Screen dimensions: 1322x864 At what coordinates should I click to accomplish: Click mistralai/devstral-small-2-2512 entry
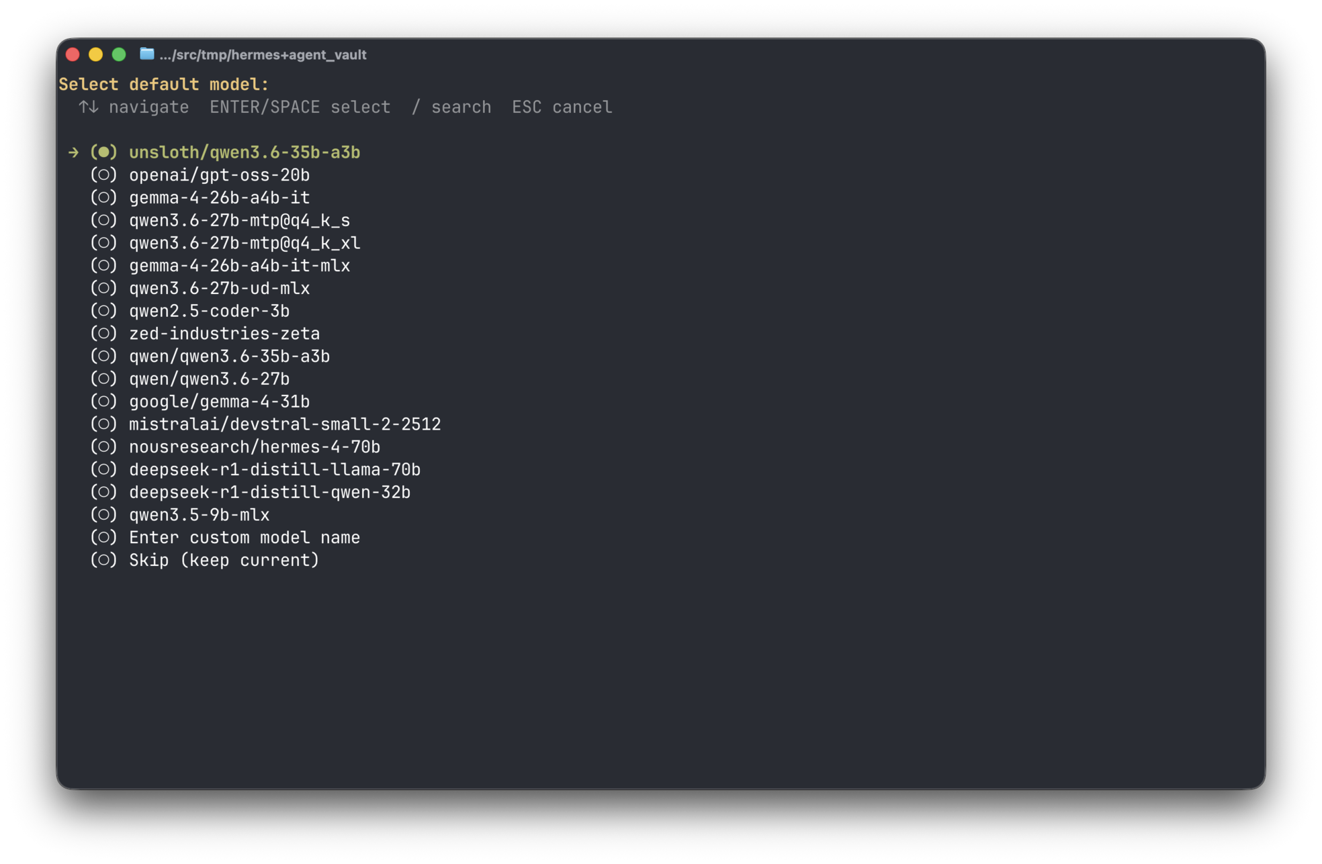(x=285, y=424)
